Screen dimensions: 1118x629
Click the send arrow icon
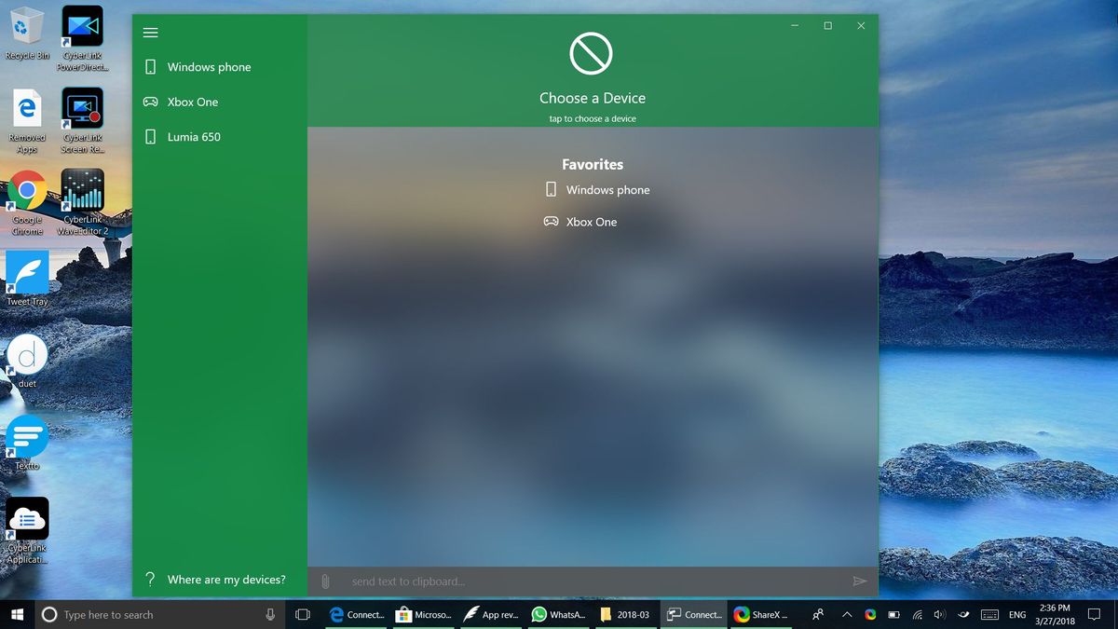click(x=860, y=581)
